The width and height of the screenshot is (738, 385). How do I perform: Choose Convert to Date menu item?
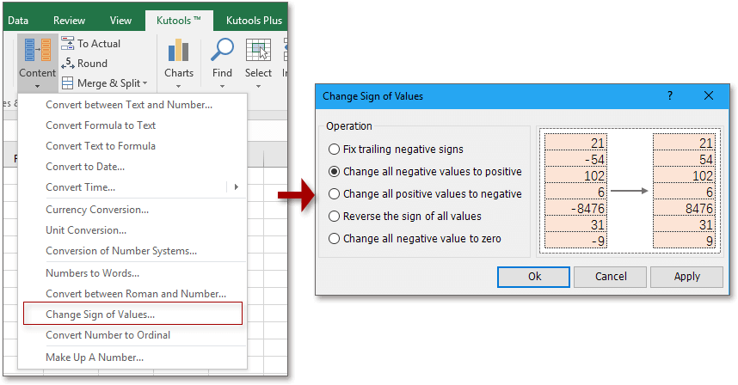coord(132,167)
